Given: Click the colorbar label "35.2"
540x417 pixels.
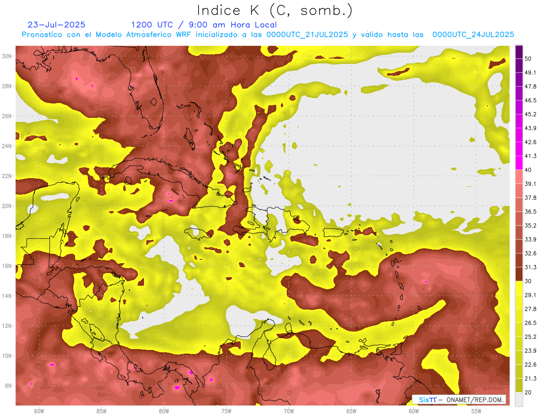Looking at the screenshot, I should pyautogui.click(x=530, y=225).
